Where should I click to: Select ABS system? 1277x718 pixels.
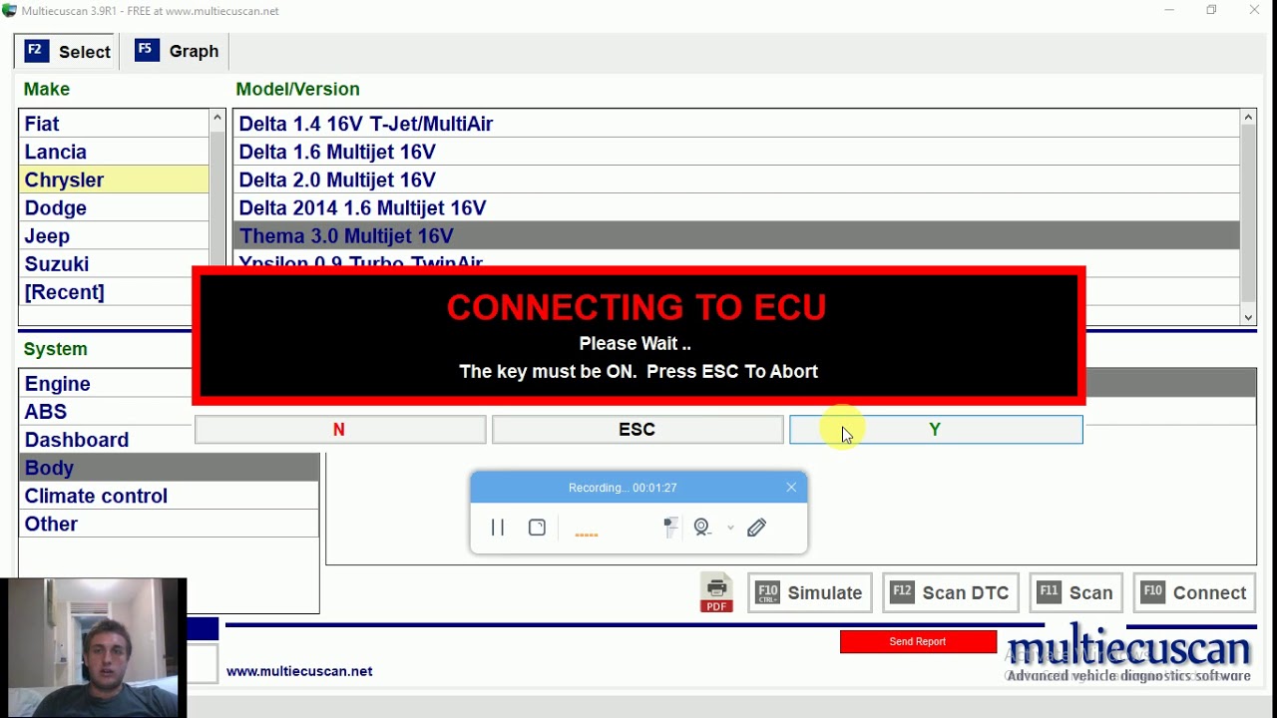[x=106, y=412]
